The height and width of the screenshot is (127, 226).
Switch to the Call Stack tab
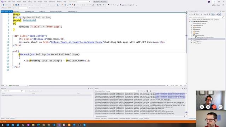coord(104,119)
